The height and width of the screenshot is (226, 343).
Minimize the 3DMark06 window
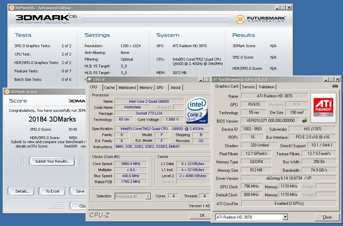pyautogui.click(x=277, y=8)
